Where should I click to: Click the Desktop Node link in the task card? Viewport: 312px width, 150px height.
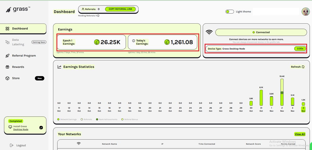21,129
